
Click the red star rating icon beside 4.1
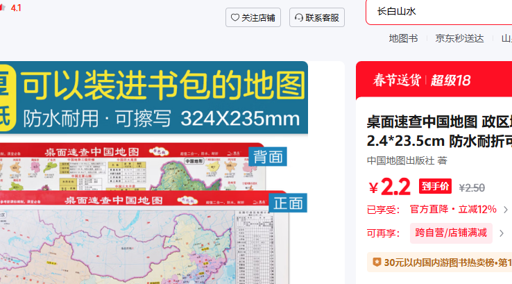click(2, 8)
